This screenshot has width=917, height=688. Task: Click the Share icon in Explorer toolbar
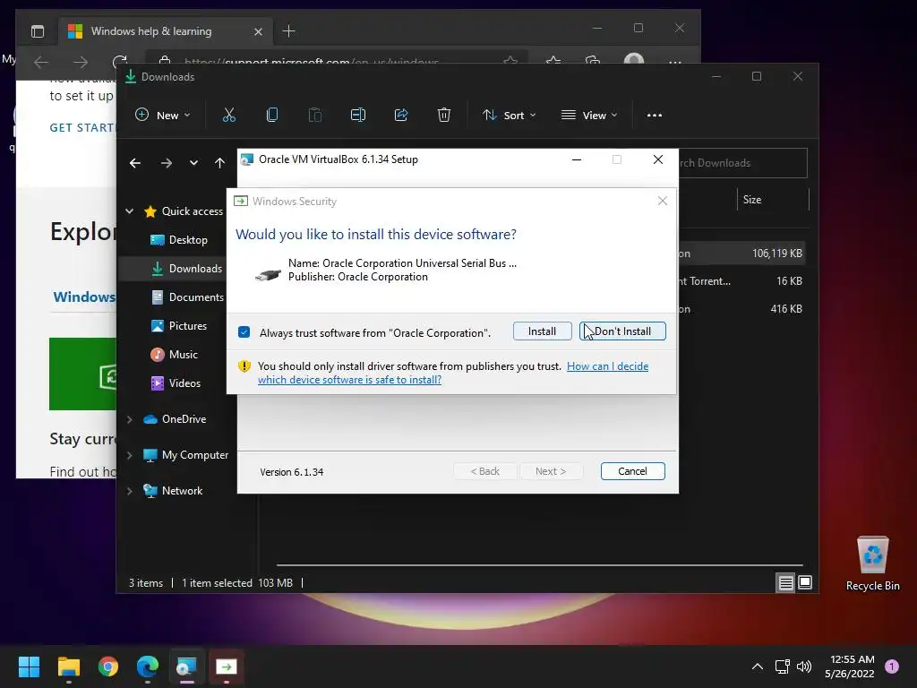tap(401, 116)
